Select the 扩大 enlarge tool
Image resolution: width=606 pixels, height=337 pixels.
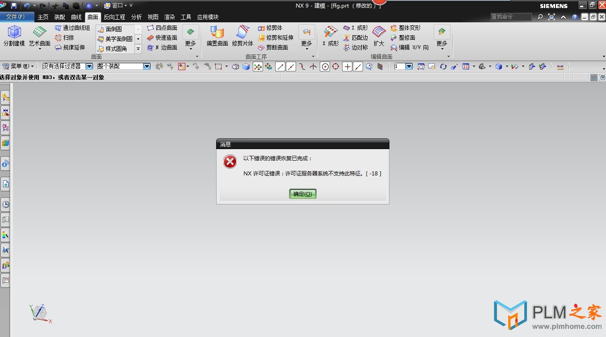[379, 36]
